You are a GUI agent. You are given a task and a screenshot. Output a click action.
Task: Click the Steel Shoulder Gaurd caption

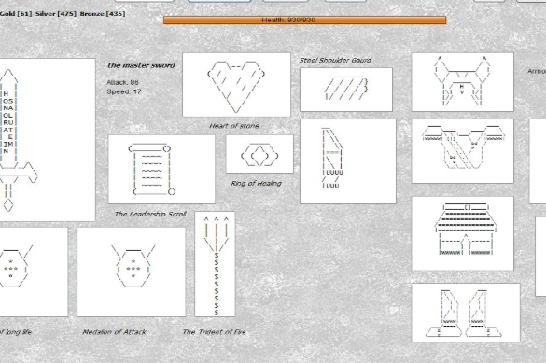click(x=335, y=60)
